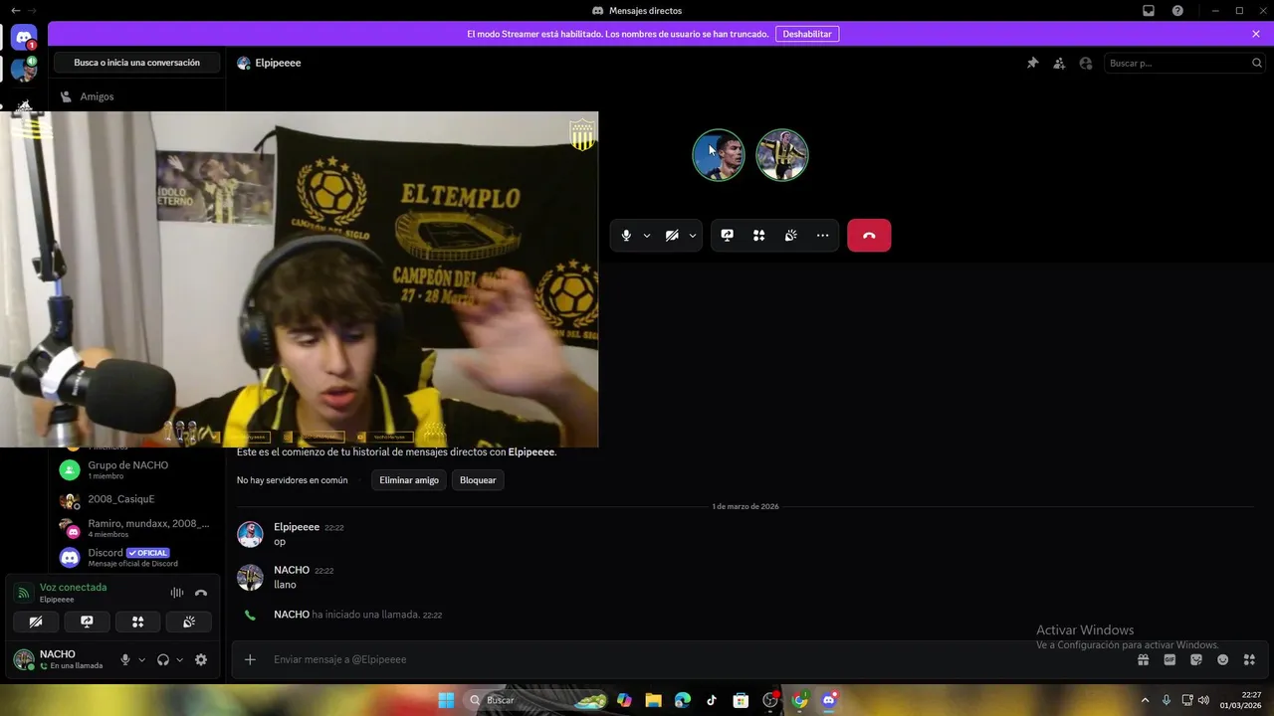Open the emoji picker

click(1222, 659)
